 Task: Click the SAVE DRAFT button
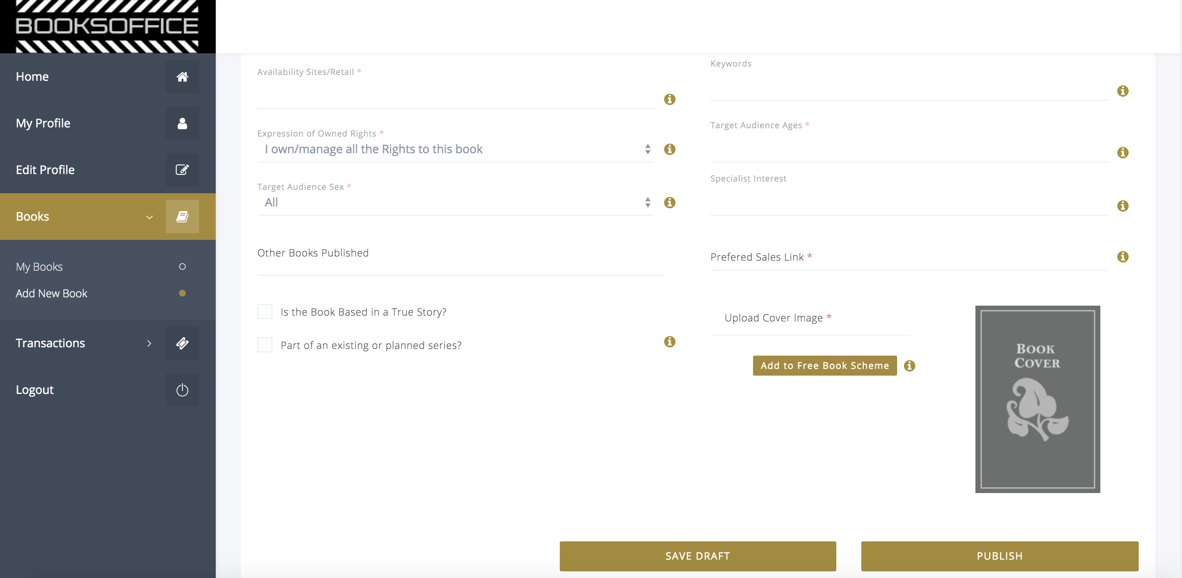coord(698,556)
